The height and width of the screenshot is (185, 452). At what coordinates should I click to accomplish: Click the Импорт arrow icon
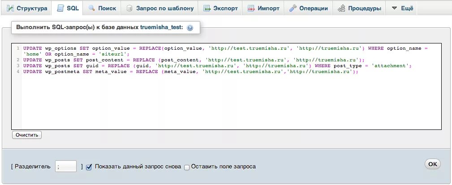point(251,9)
